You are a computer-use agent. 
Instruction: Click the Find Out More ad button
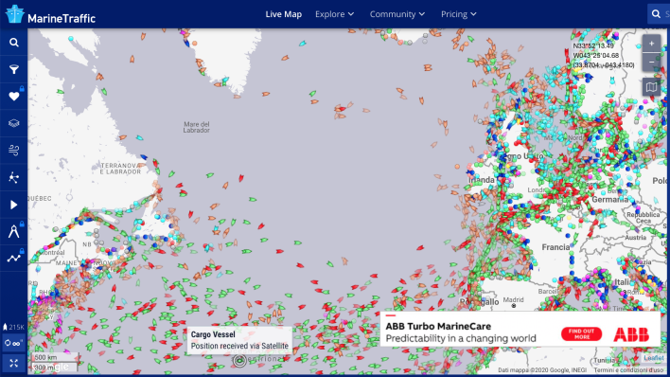[x=581, y=333]
